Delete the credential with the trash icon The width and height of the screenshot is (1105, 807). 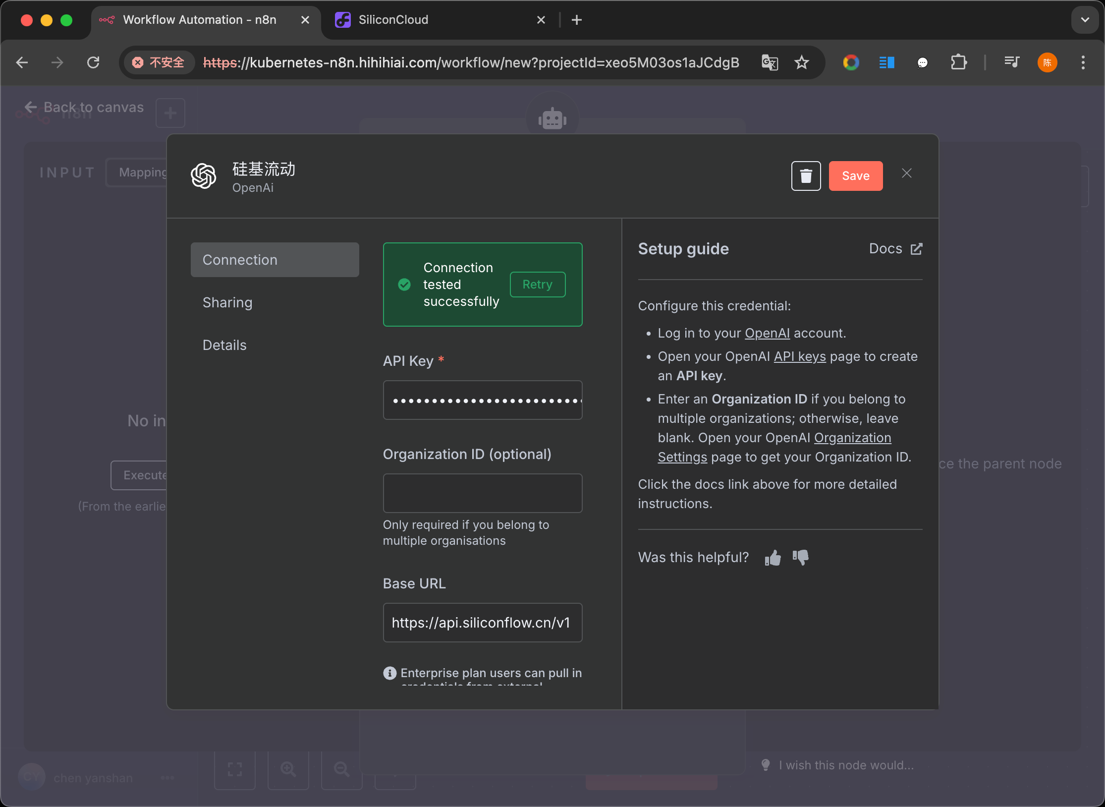806,176
